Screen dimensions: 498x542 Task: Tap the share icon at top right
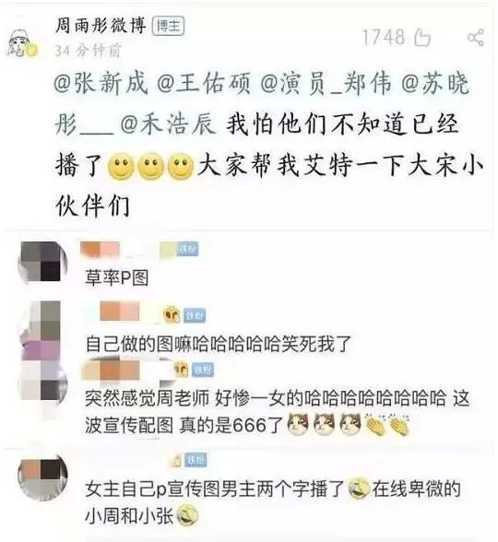pyautogui.click(x=476, y=37)
